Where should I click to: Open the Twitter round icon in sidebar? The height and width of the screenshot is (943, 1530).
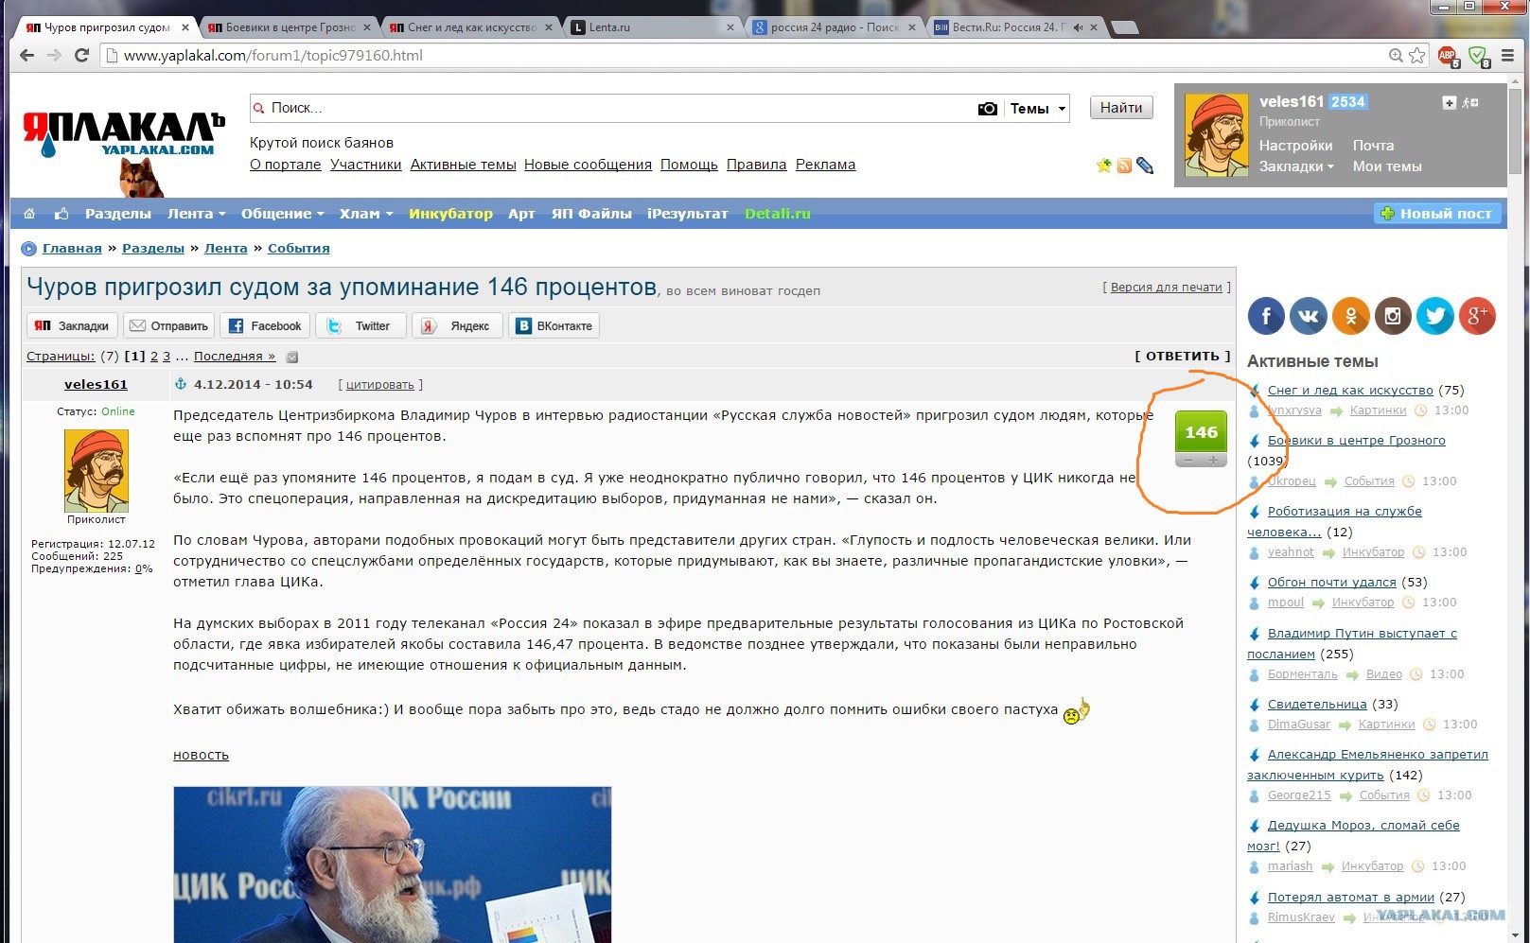coord(1435,316)
